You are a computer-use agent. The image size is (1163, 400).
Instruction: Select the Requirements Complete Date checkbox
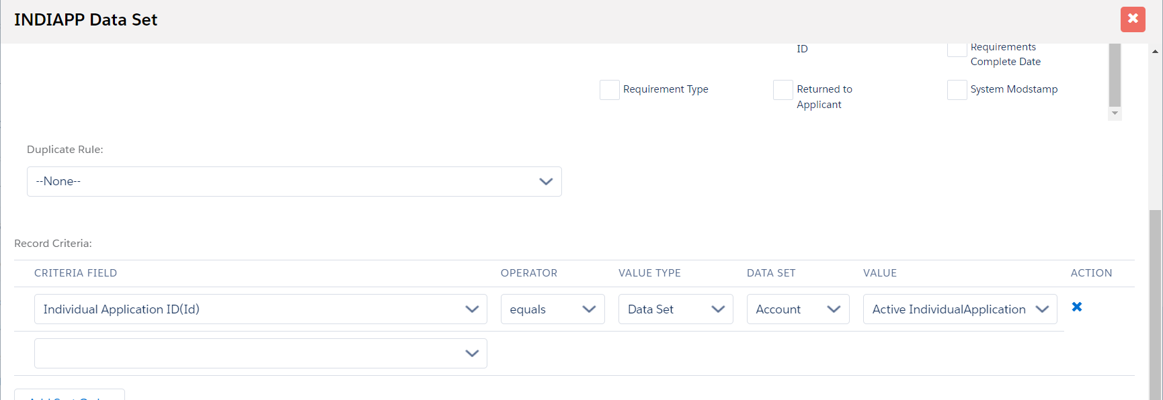(957, 50)
